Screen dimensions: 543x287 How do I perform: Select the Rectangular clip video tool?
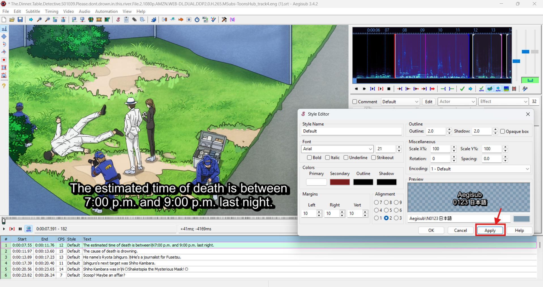click(x=4, y=68)
